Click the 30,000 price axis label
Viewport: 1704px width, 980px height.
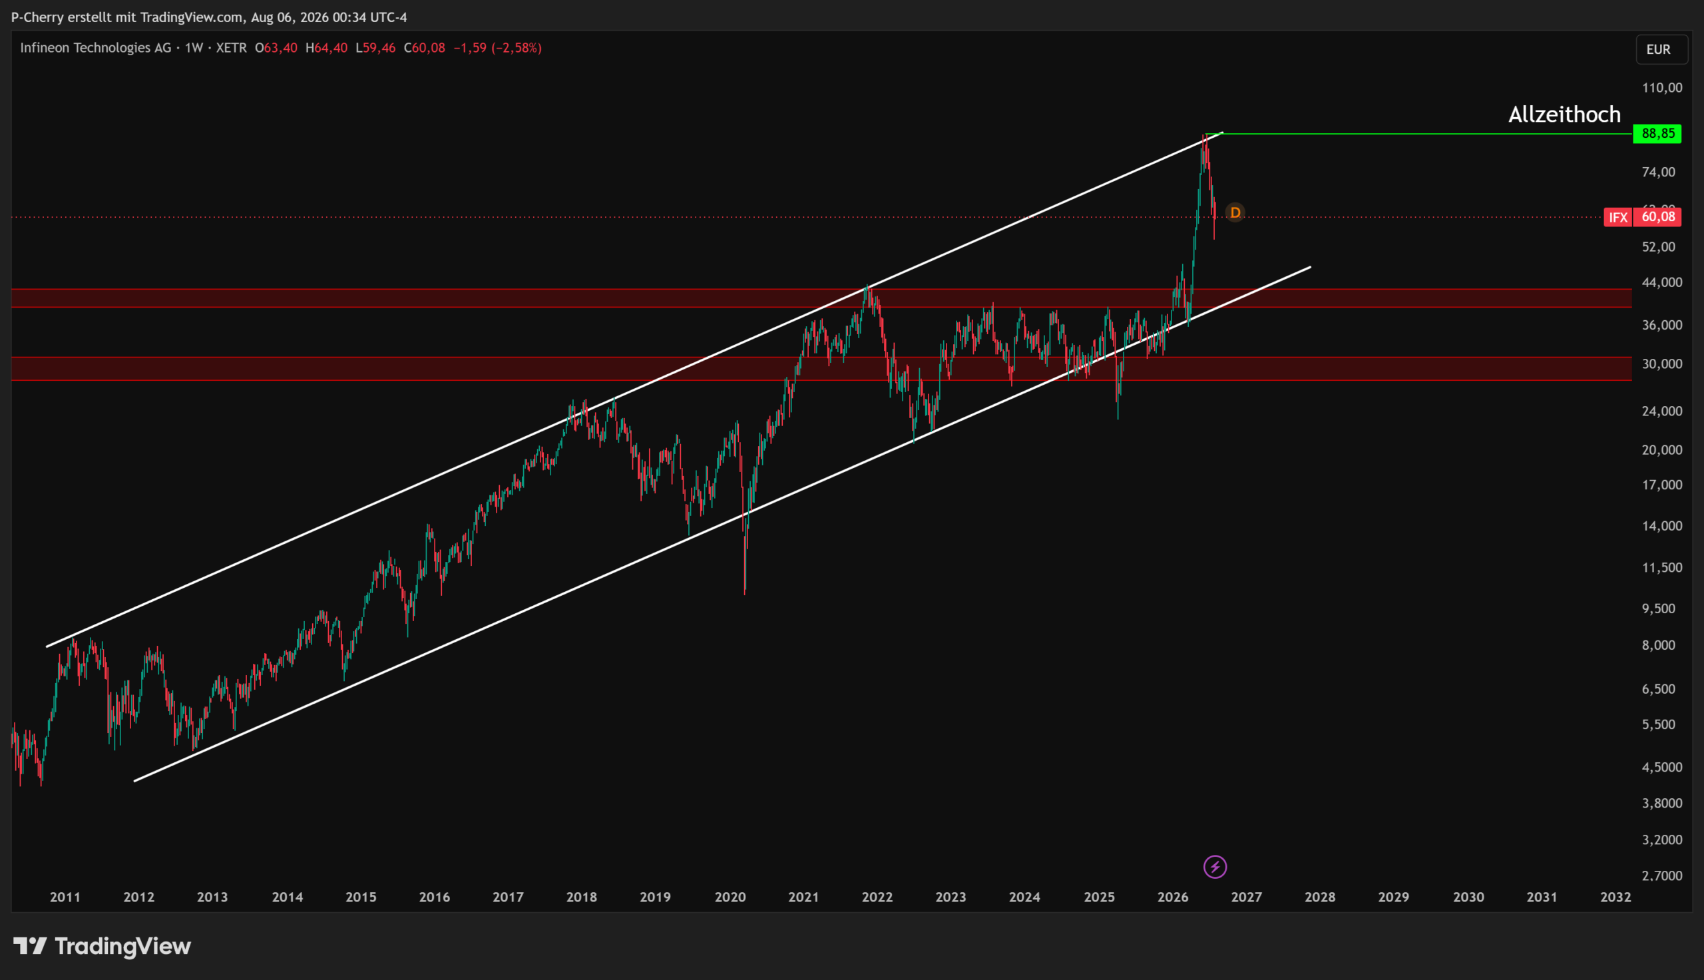click(x=1661, y=364)
